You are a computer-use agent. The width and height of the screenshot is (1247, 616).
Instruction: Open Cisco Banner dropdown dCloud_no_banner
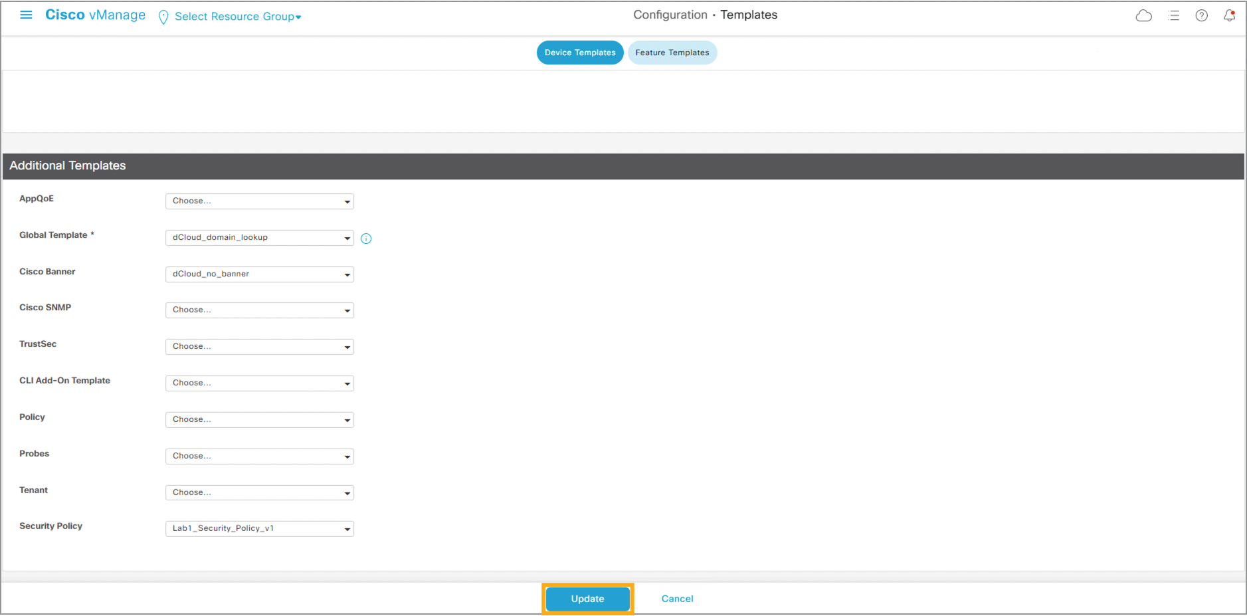[260, 274]
